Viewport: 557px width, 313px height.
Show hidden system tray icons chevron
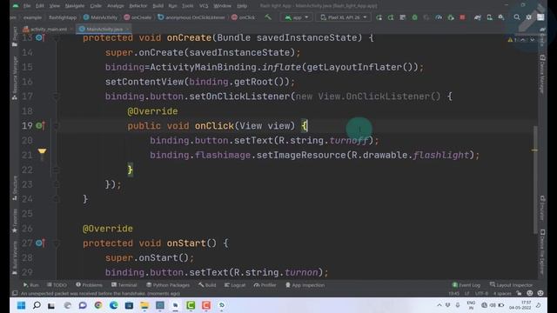[x=440, y=305]
